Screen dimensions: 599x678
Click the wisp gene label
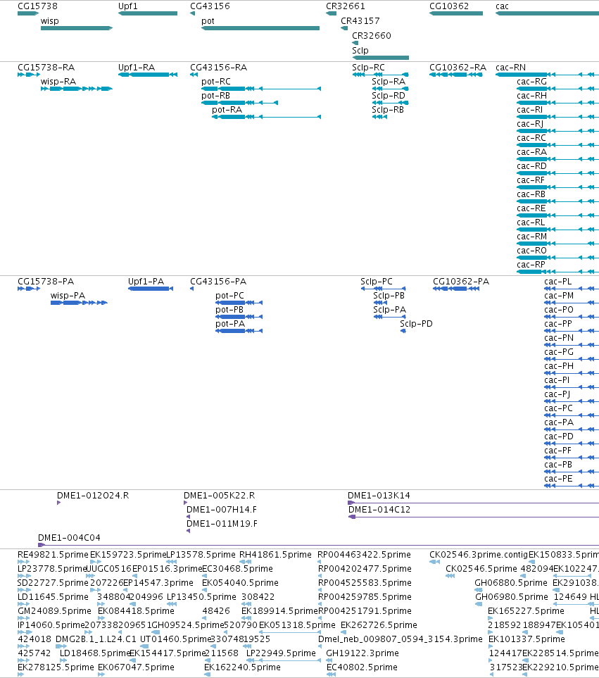pos(50,20)
